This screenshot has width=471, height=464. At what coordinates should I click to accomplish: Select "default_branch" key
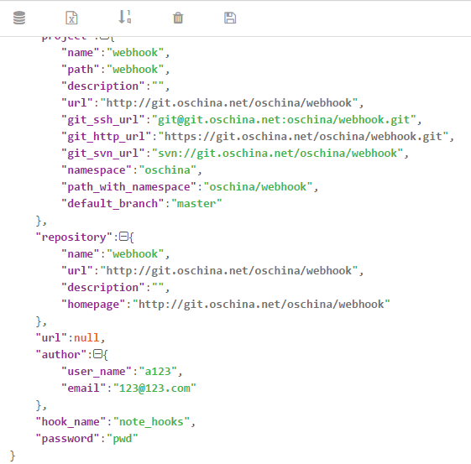113,204
